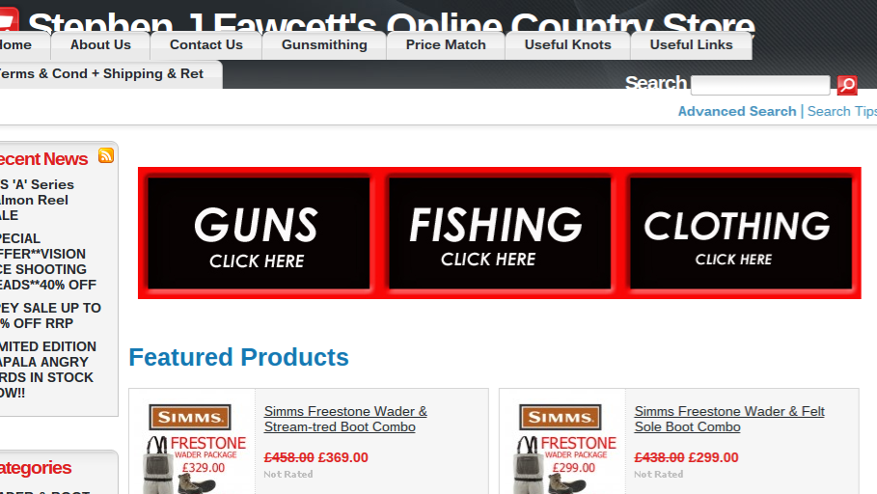Open Simms Freestone Wader & Felt Sole link

729,419
